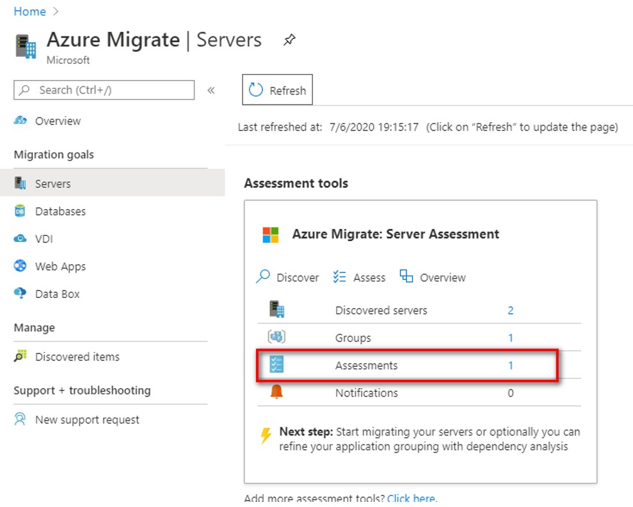
Task: Click the breadcrumb chevron after Home
Action: point(56,12)
